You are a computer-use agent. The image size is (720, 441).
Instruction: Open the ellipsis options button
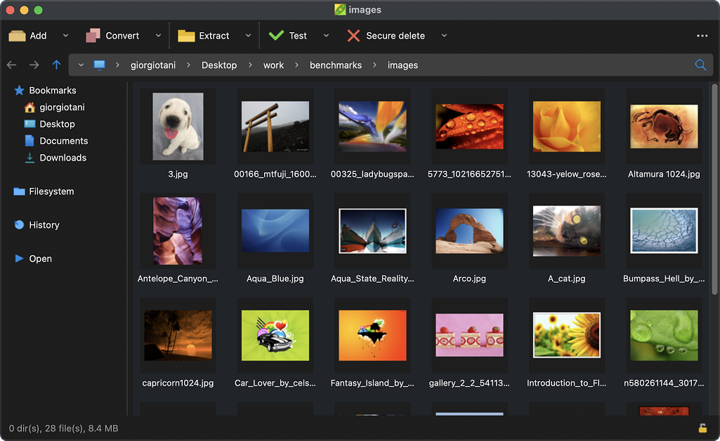pos(702,35)
